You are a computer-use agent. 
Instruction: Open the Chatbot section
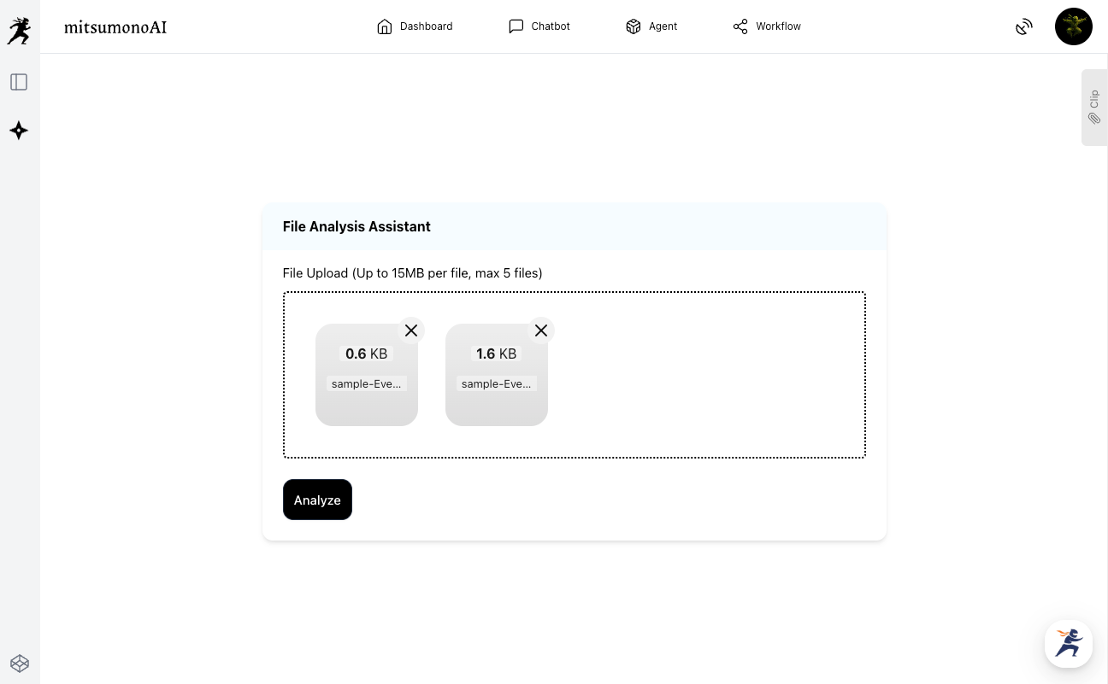pos(539,26)
